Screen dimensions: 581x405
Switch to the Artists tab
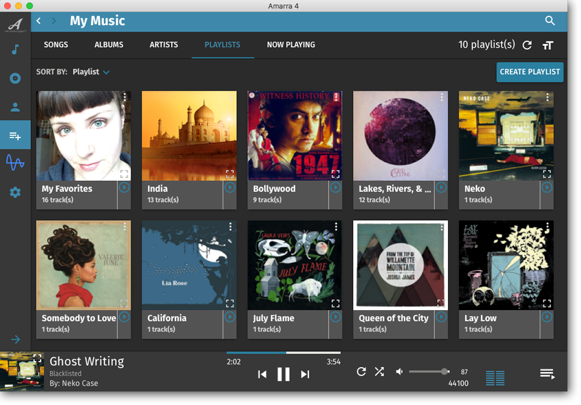(x=164, y=45)
